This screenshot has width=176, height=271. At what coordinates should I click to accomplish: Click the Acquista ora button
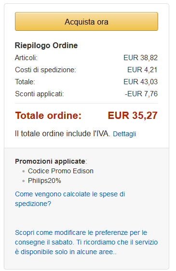[86, 22]
